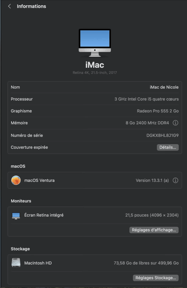Go back using the chevron arrow
Viewport: 187px width, 288px height.
(x=9, y=6)
